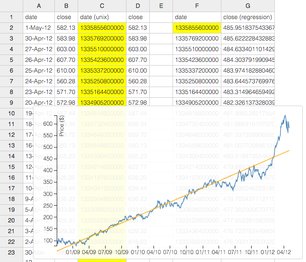Select column F header
The image size is (306, 262).
coord(197,6)
